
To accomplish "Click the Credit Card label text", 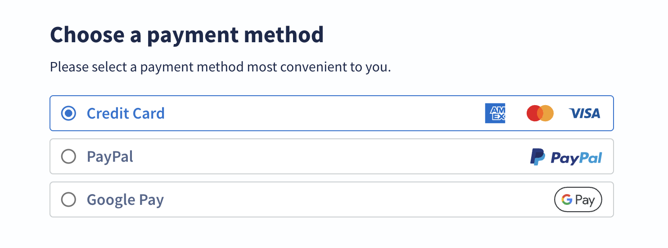I will coord(126,113).
